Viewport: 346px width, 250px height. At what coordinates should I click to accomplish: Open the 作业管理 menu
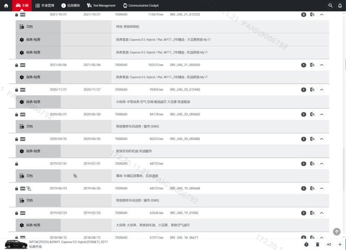pyautogui.click(x=45, y=5)
